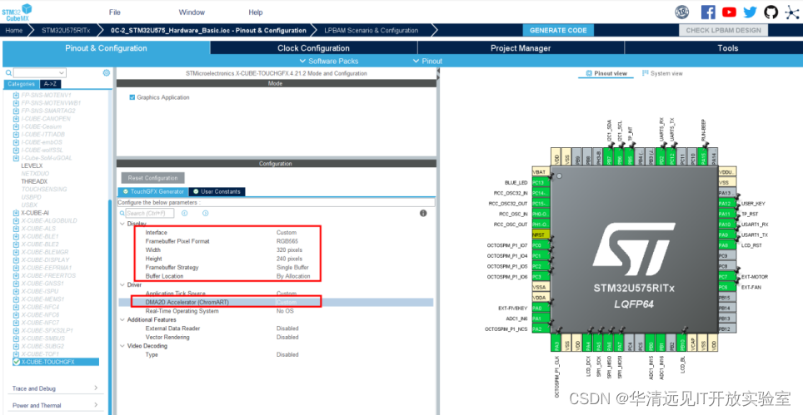This screenshot has height=415, width=803.
Task: Expand the Trace and Debug category
Action: pyautogui.click(x=55, y=388)
